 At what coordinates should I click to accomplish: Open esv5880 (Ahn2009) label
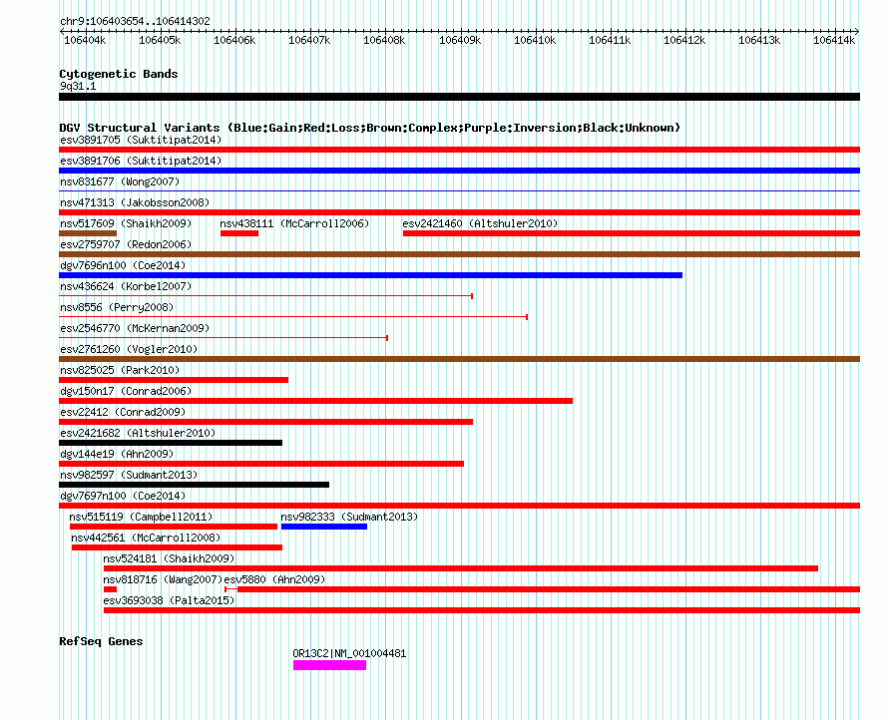(274, 579)
